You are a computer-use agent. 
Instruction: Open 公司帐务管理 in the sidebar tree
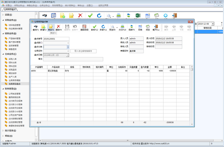[15, 94]
